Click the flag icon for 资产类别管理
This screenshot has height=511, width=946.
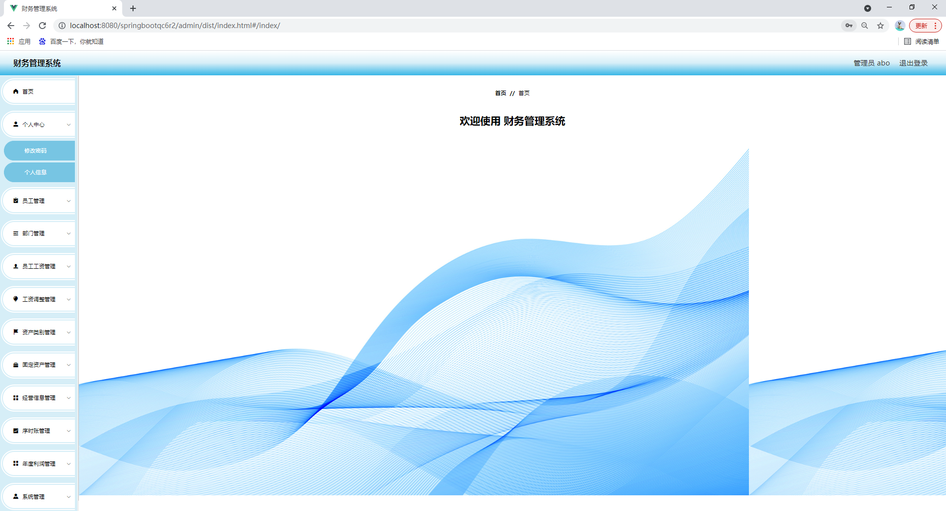click(x=16, y=332)
